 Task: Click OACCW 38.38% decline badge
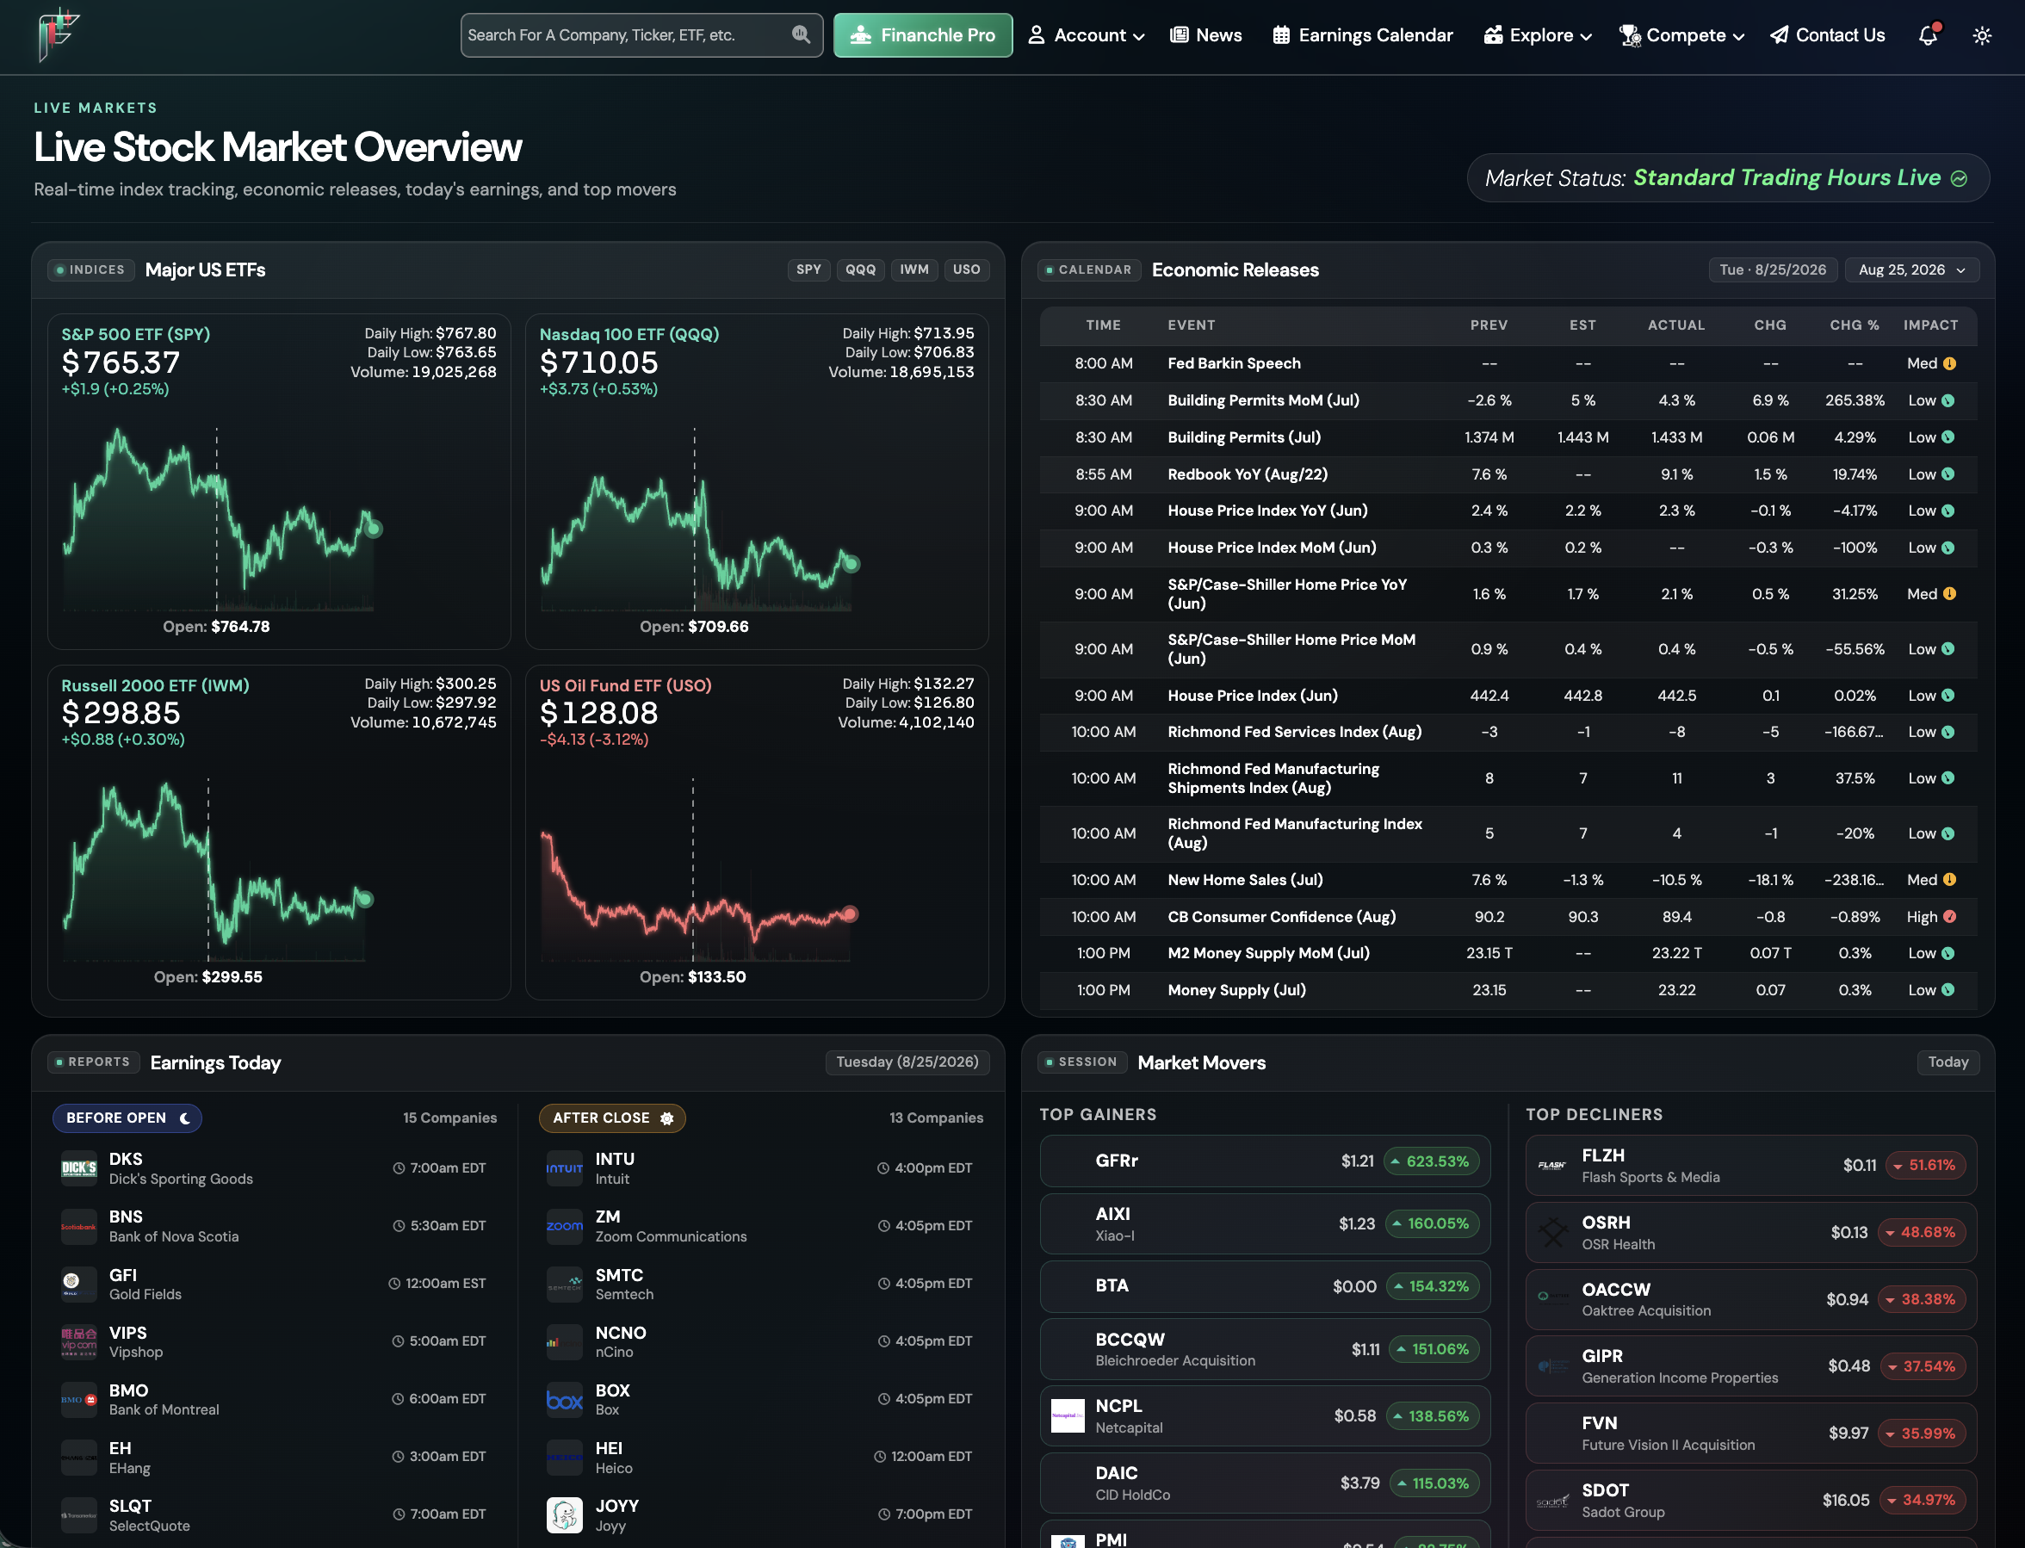(1921, 1300)
